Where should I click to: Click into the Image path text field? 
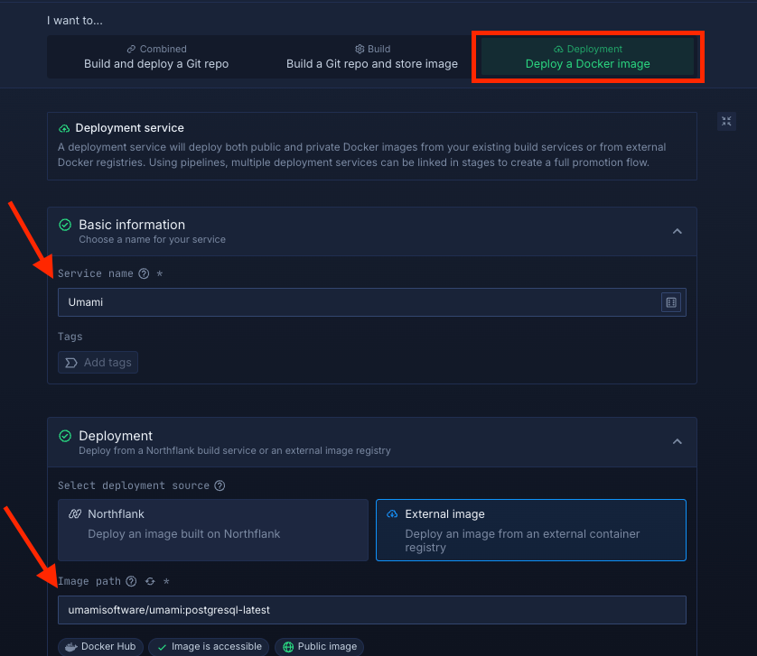(371, 610)
